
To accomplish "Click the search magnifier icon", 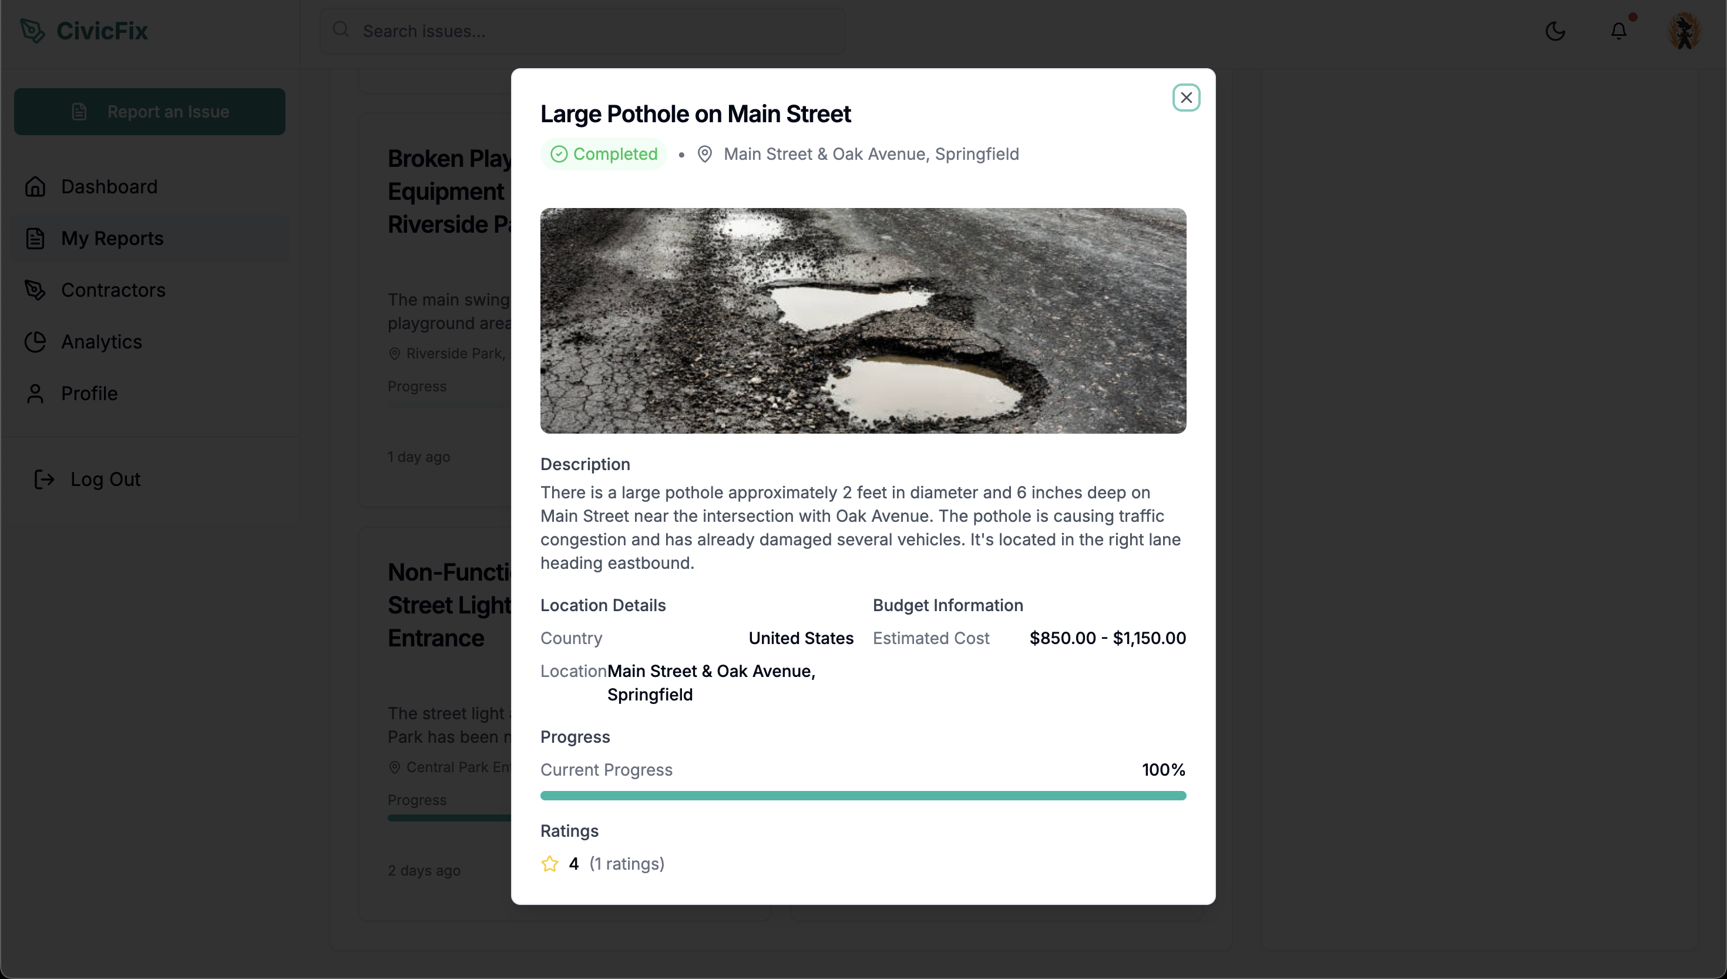I will point(341,29).
